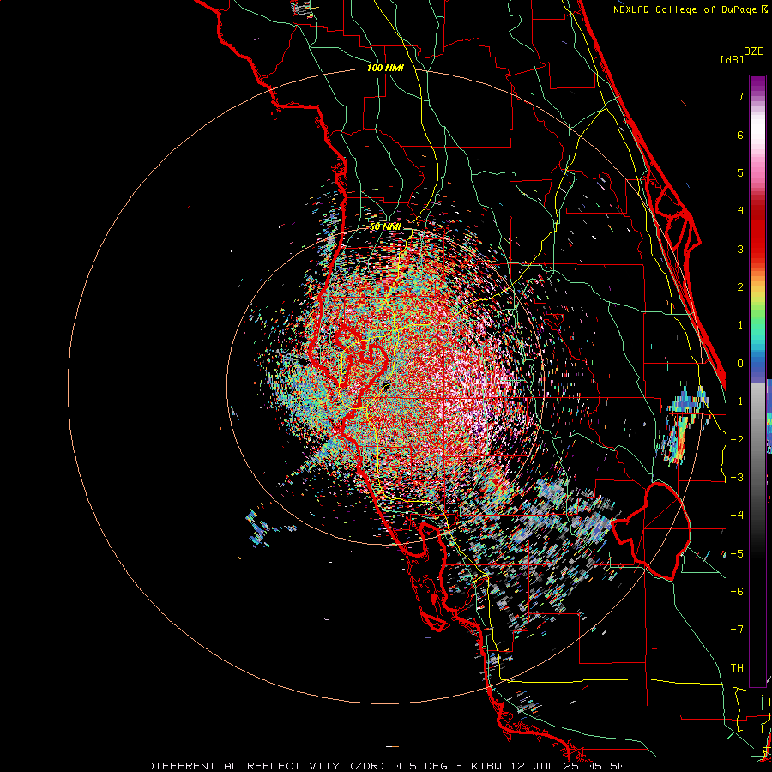
Task: Click the 4 value on color scale
Action: 740,211
